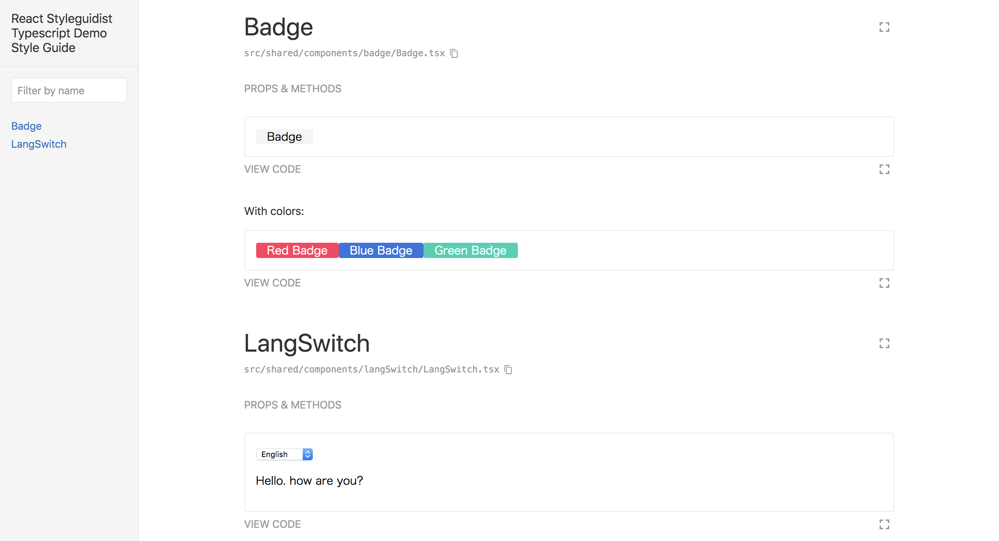Click the Green Badge
Viewport: 999px width, 541px height.
(470, 250)
